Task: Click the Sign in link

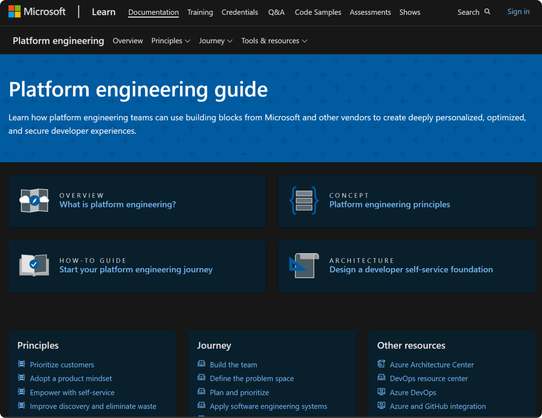Action: coord(518,11)
